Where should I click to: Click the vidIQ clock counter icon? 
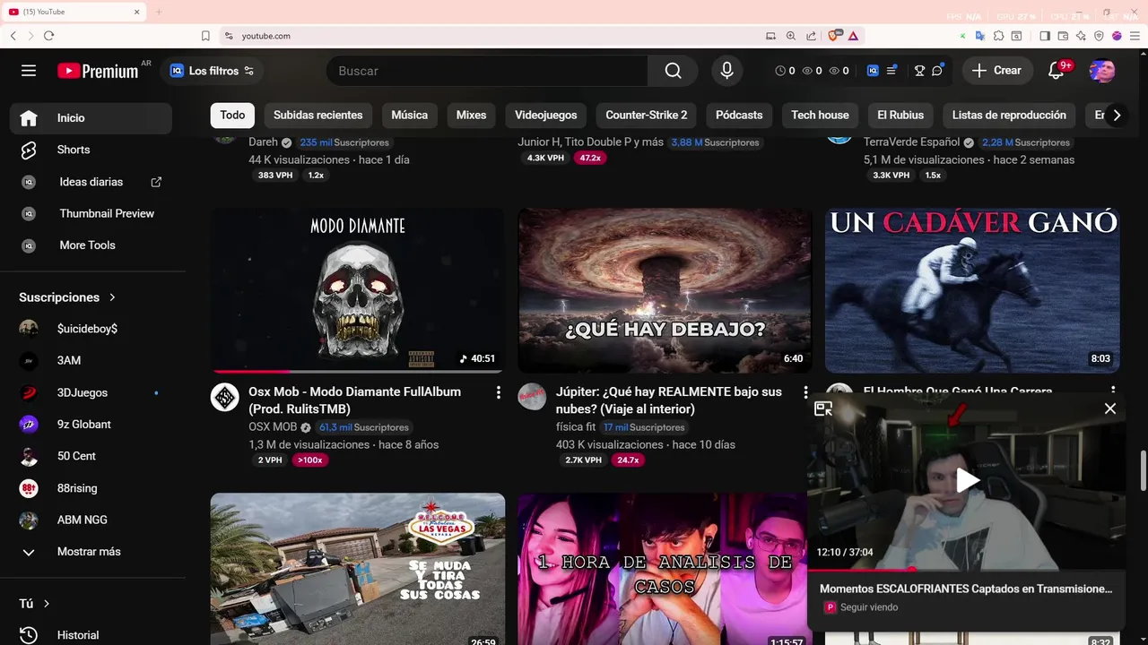[780, 71]
